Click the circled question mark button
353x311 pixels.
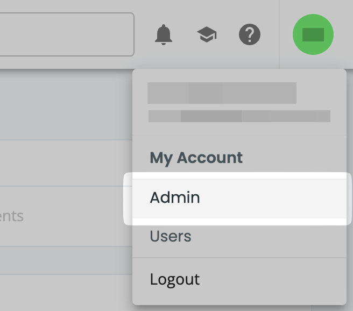point(249,35)
